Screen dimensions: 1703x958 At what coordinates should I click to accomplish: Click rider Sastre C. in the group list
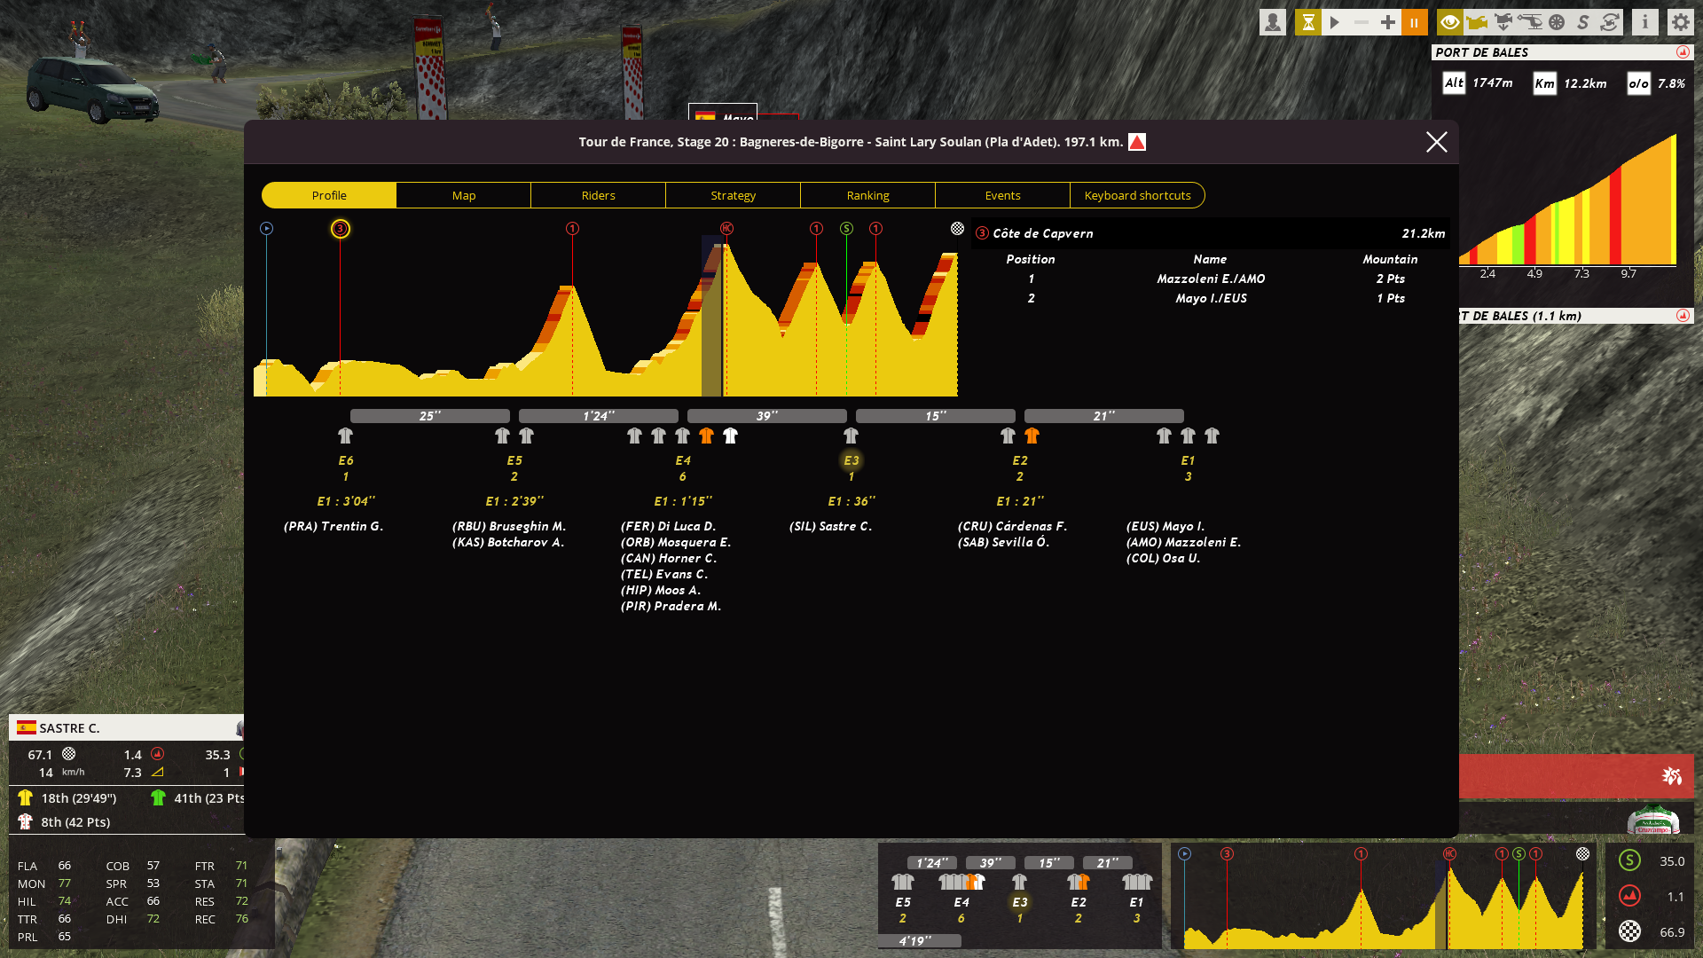click(831, 526)
